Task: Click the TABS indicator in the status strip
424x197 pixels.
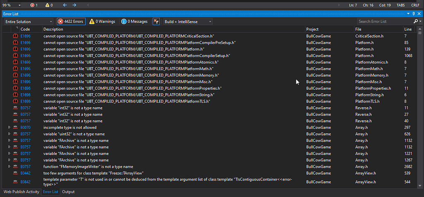Action: click(x=401, y=5)
